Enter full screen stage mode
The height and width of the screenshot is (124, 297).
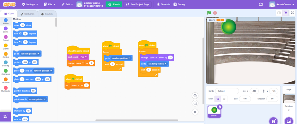292,13
